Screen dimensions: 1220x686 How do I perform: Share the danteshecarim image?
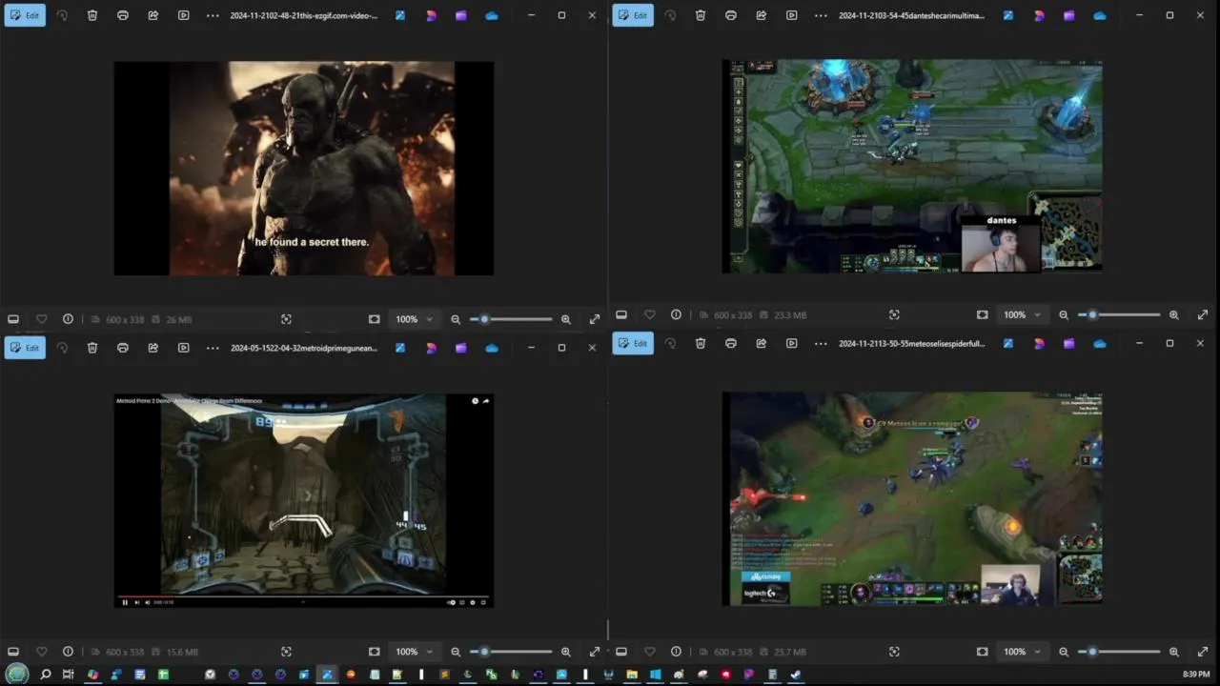(762, 15)
